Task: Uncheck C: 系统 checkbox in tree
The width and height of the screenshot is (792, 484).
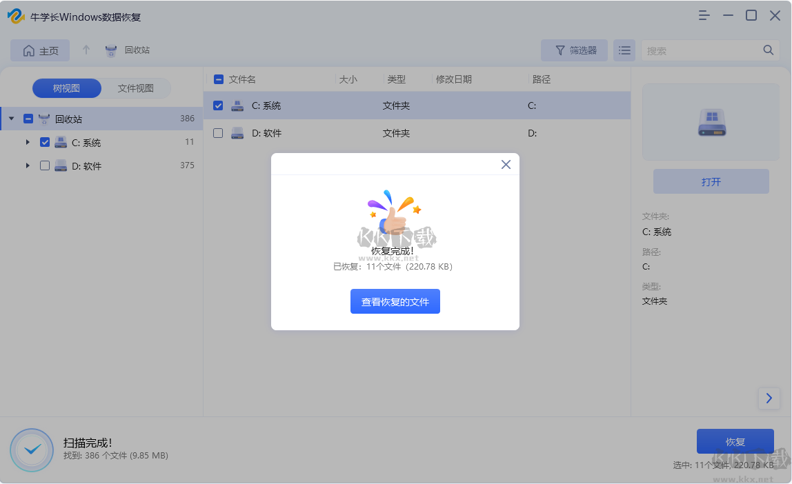Action: click(x=44, y=142)
